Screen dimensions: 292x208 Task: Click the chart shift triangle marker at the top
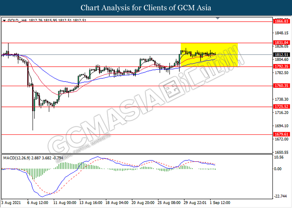point(217,18)
